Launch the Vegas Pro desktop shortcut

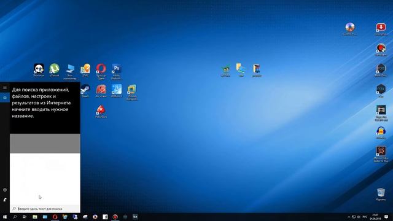tap(381, 113)
